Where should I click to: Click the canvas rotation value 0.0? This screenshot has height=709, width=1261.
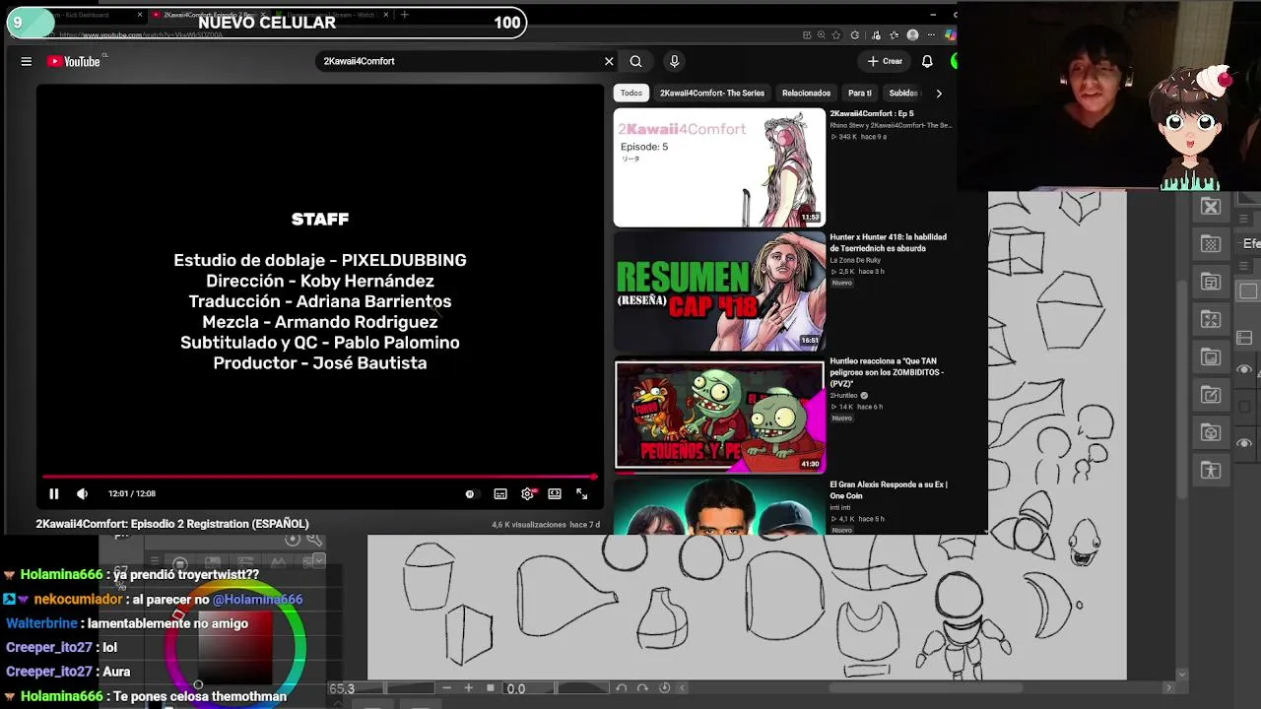(x=516, y=689)
